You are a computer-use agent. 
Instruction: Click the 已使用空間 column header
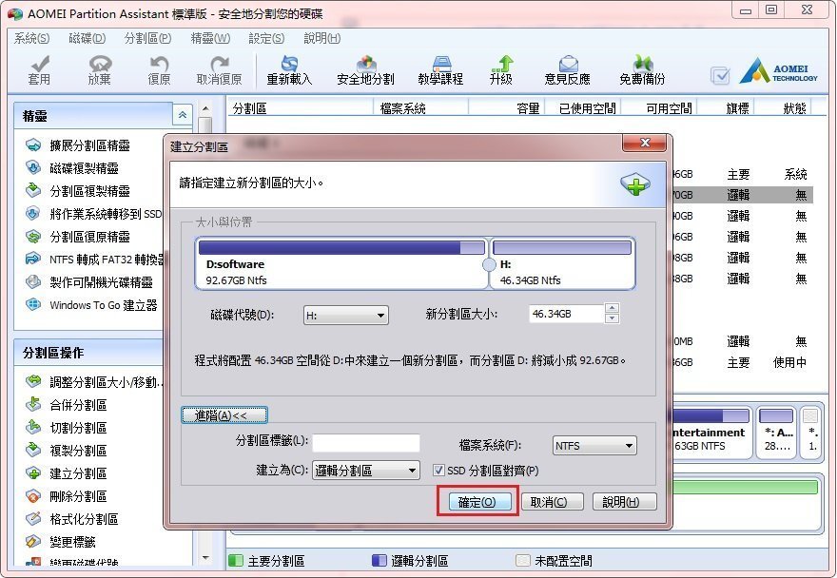tap(582, 108)
